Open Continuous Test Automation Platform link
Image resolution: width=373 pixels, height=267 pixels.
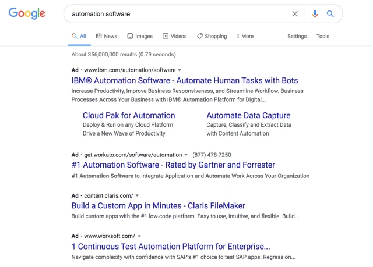tap(171, 247)
